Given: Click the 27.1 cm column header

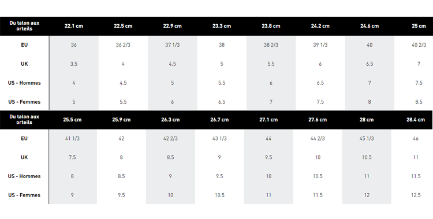Looking at the screenshot, I should click(x=268, y=120).
